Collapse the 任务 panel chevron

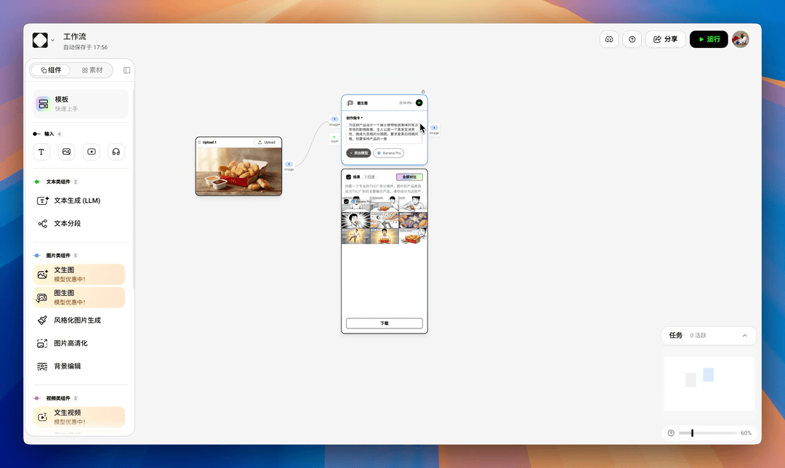tap(744, 336)
